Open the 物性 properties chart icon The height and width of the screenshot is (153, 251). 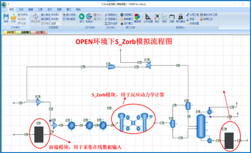(x=164, y=18)
